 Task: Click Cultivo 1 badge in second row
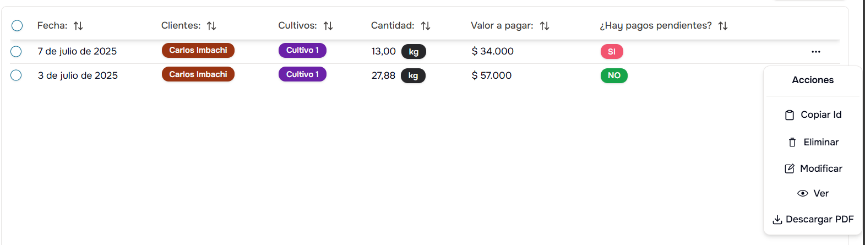click(302, 74)
